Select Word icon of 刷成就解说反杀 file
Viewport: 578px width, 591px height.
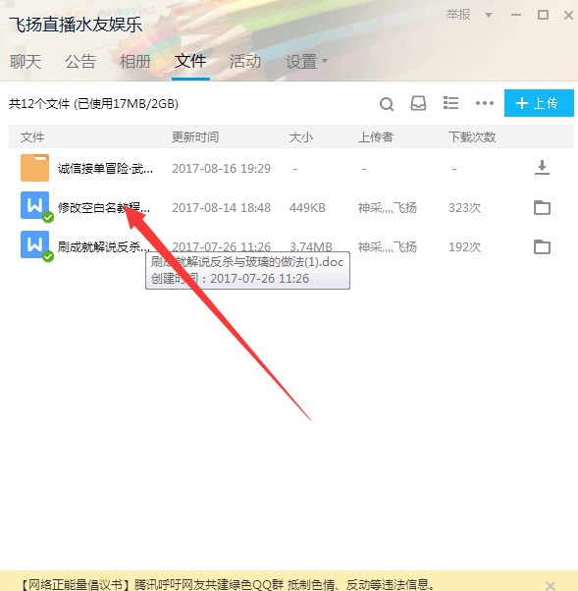coord(34,244)
